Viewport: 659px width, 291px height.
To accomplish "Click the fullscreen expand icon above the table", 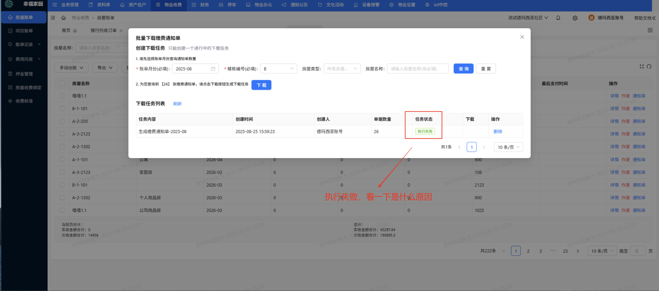I will click(x=641, y=67).
